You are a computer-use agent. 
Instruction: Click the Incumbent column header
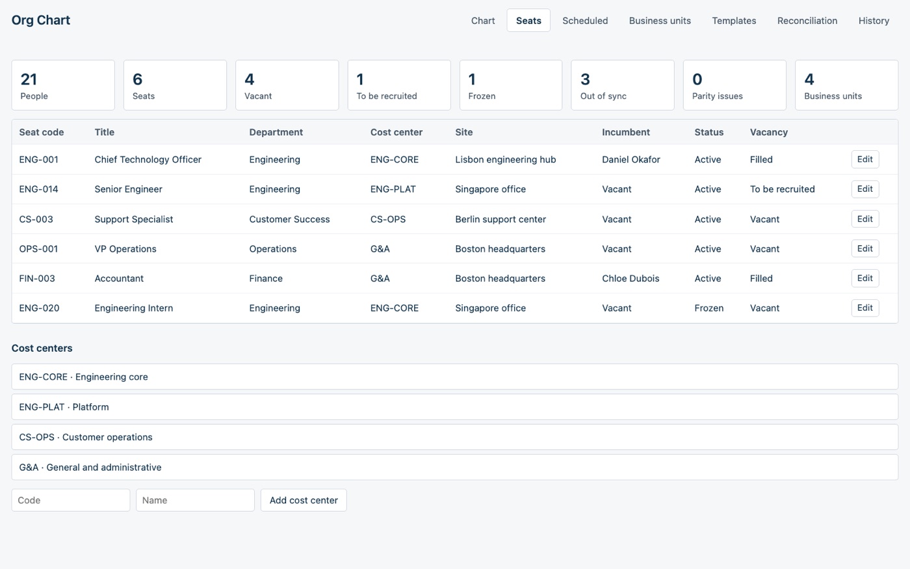pyautogui.click(x=626, y=132)
